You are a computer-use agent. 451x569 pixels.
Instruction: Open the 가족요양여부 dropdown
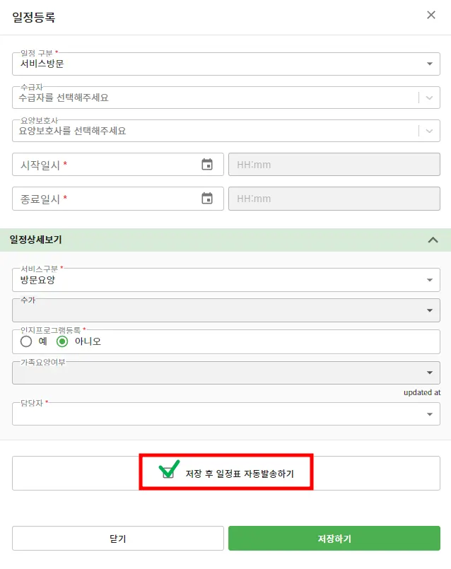428,373
